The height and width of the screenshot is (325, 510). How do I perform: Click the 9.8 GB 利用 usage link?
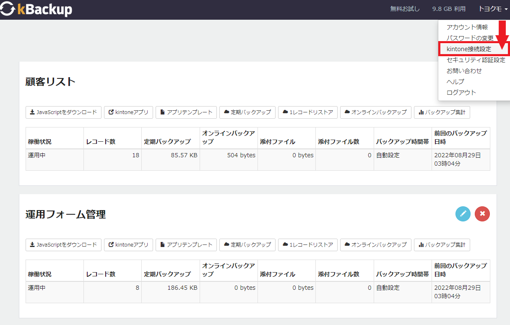pos(449,9)
